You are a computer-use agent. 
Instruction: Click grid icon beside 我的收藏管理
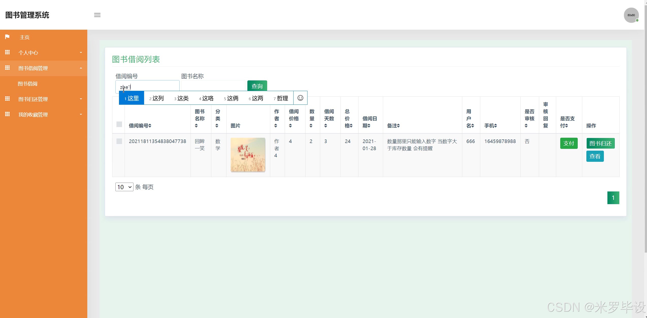pyautogui.click(x=7, y=114)
